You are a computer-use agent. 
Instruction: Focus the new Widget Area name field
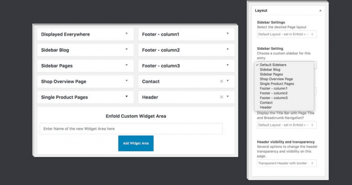tap(131, 129)
